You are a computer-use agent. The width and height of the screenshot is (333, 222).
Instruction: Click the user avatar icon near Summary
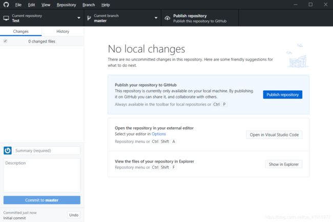pyautogui.click(x=8, y=151)
